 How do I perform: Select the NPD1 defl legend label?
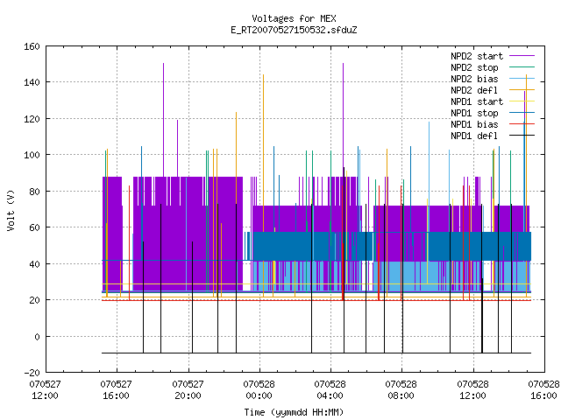(x=473, y=136)
